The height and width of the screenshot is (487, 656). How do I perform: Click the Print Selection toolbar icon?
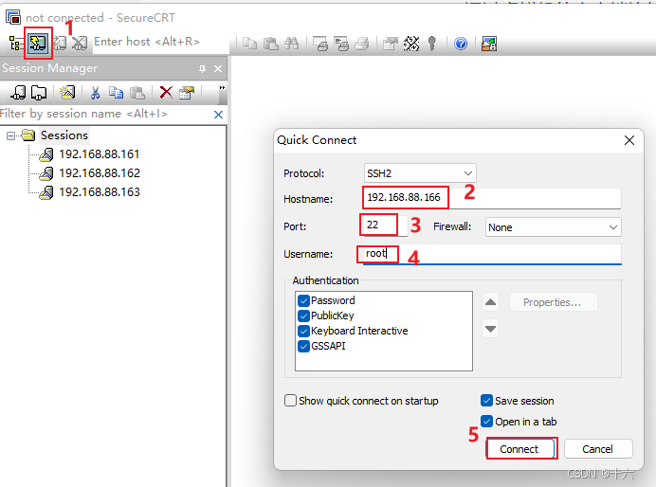(x=342, y=44)
